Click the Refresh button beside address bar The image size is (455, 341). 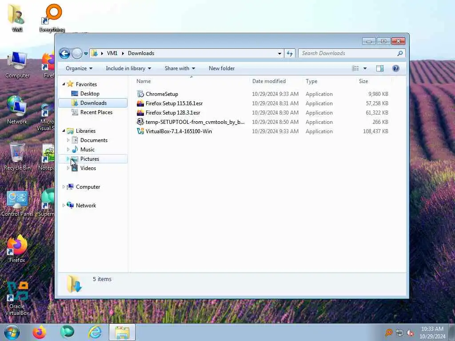tap(290, 53)
